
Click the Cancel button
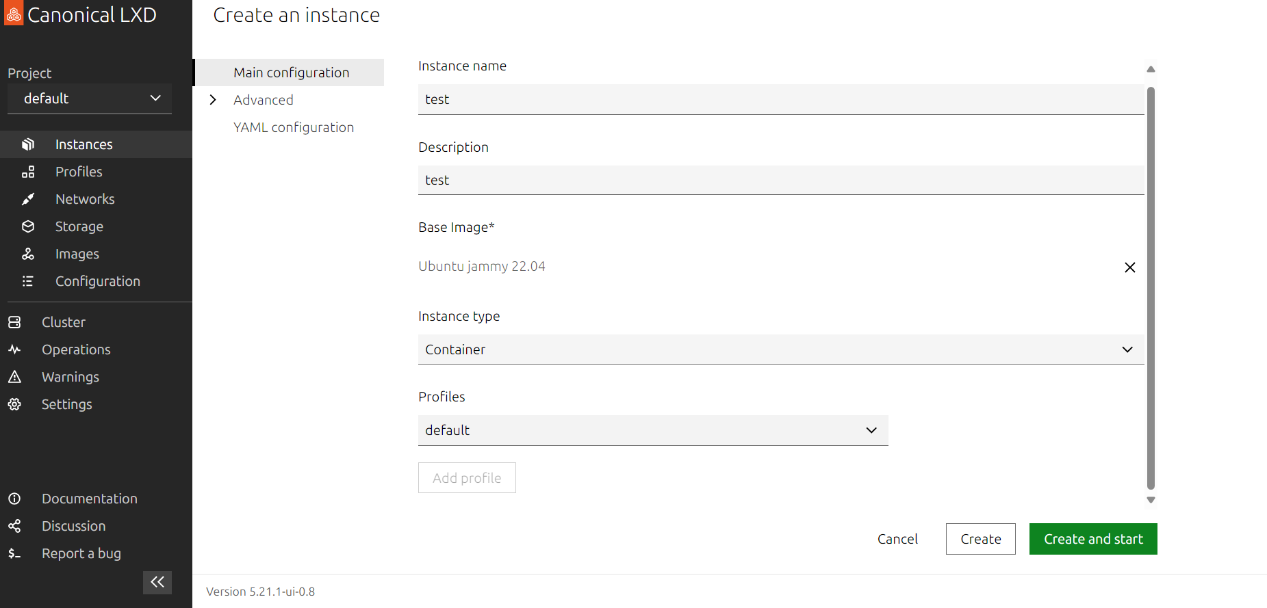tap(897, 539)
